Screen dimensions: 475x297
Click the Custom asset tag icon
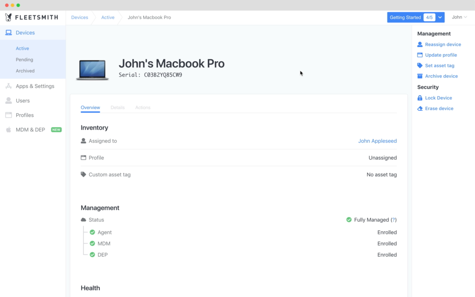coord(83,174)
